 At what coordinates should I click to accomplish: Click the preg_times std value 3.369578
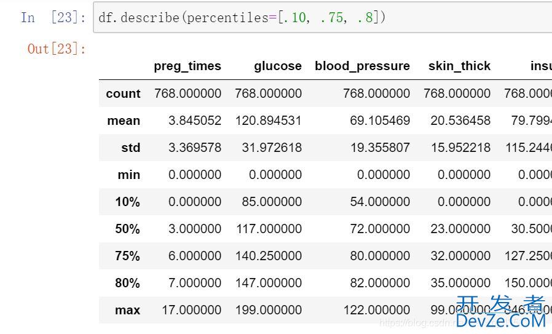pyautogui.click(x=195, y=148)
